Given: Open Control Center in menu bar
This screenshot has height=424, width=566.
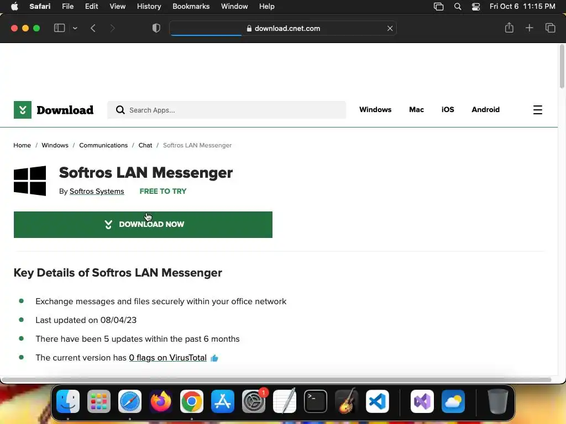Looking at the screenshot, I should coord(476,7).
